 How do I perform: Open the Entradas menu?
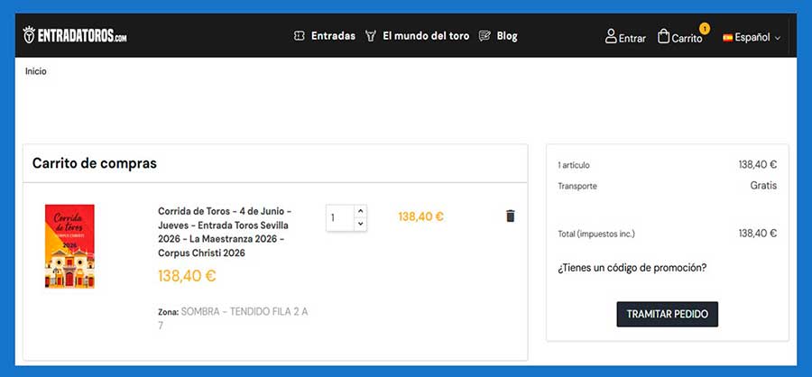[333, 36]
